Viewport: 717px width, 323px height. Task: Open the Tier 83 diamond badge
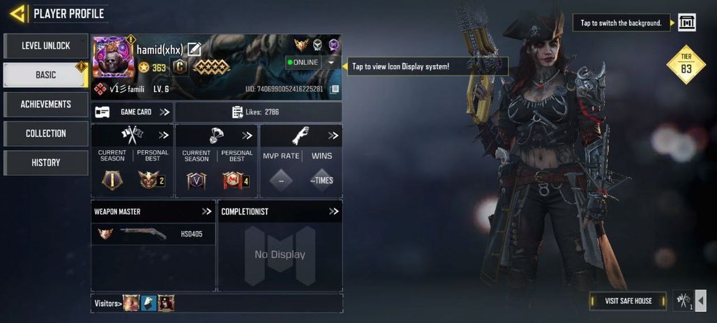pos(686,65)
